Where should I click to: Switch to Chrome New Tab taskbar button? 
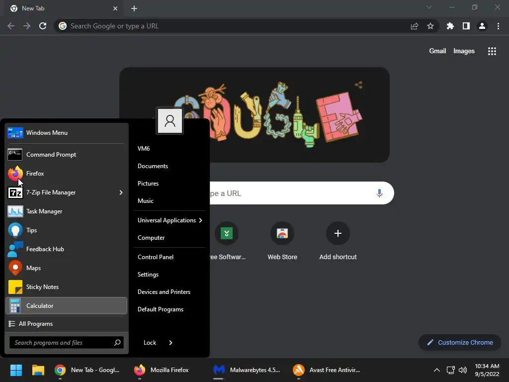[87, 370]
